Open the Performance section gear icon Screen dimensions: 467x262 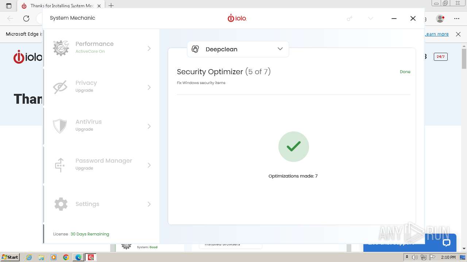(61, 48)
